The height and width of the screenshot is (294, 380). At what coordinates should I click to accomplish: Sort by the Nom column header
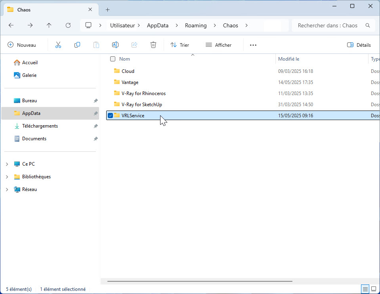click(124, 59)
